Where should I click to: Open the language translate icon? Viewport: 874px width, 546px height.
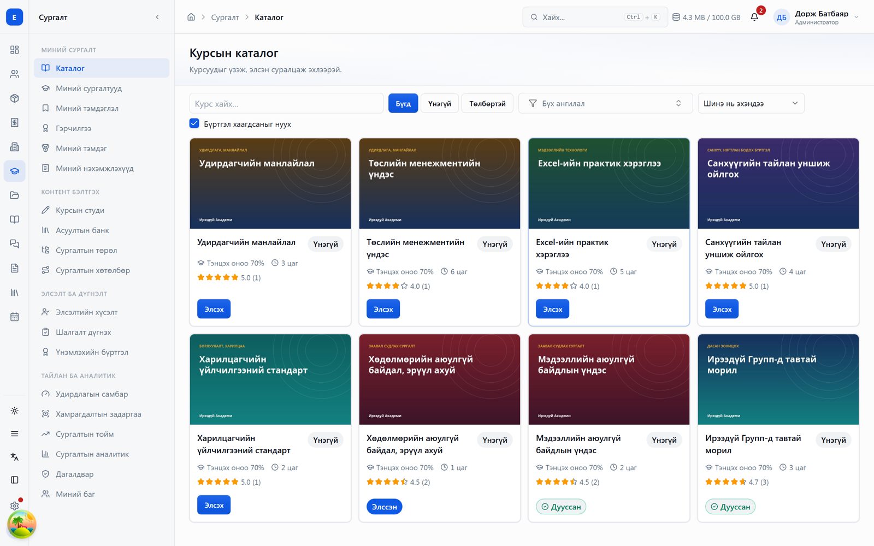(15, 456)
